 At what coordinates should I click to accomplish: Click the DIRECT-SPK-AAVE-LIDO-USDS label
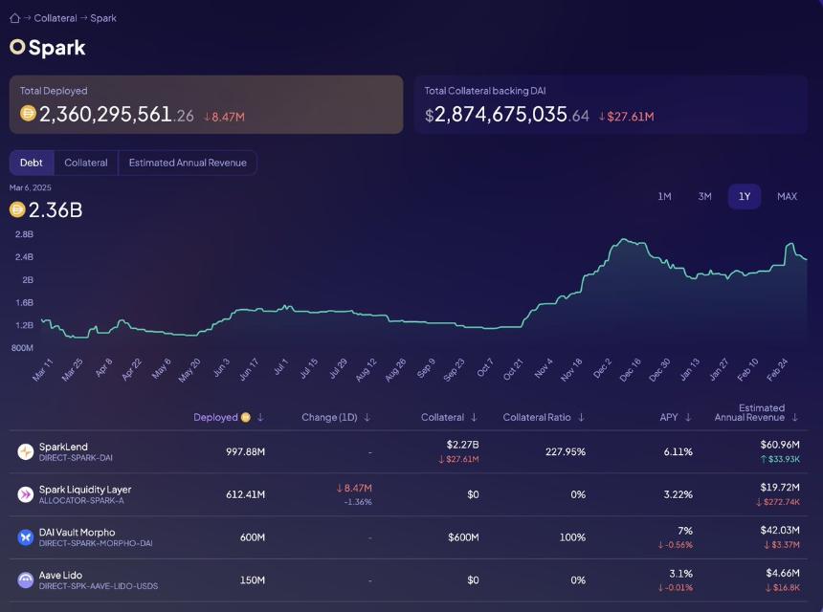pos(99,586)
